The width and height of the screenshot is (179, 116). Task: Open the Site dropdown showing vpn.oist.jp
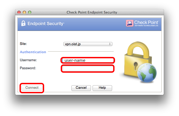click(88, 44)
